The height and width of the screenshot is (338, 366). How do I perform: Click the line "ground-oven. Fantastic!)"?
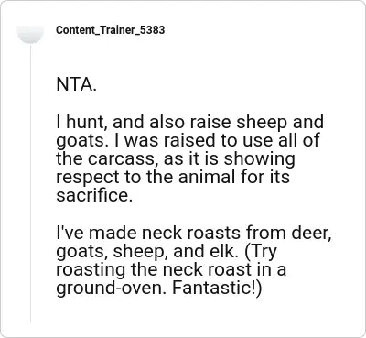click(159, 289)
